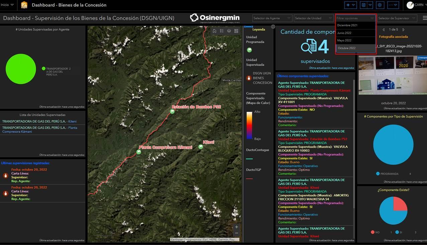Open the Inicio menu at top left
Image resolution: width=427 pixels, height=245 pixels.
coord(7,5)
